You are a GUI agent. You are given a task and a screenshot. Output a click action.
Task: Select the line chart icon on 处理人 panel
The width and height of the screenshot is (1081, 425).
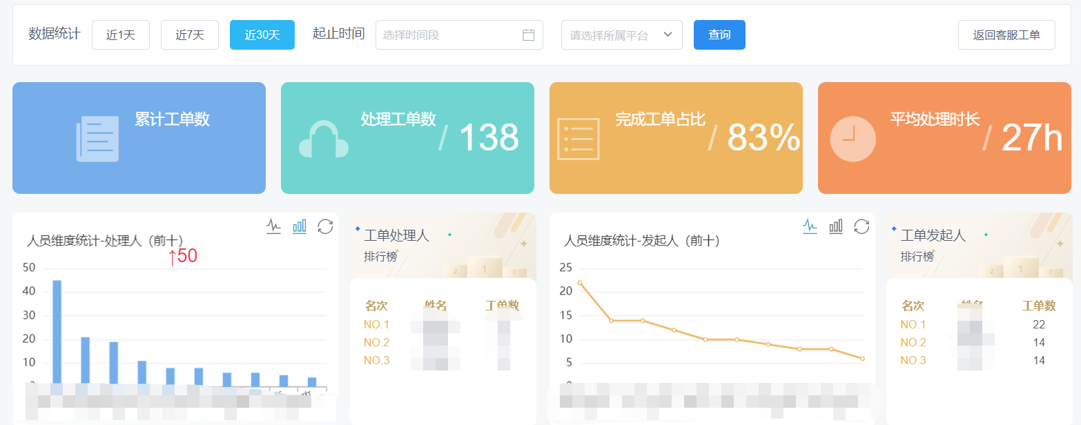point(273,226)
